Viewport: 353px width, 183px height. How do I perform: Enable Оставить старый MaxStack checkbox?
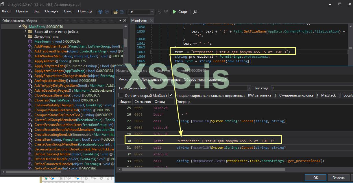pos(121,95)
